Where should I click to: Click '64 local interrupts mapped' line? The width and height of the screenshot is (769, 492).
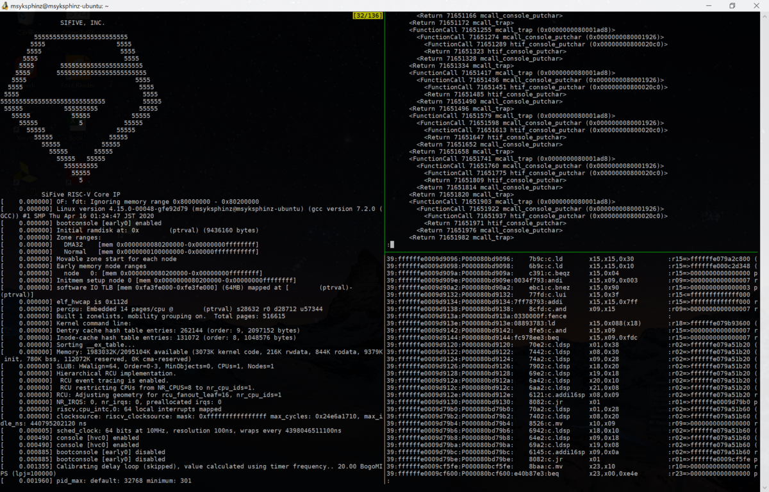(x=111, y=409)
